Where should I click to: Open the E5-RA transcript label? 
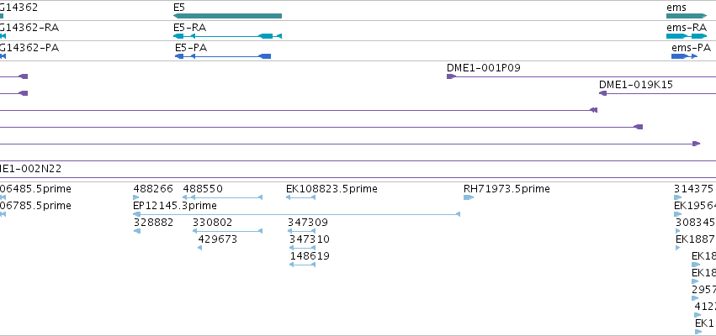tap(189, 28)
